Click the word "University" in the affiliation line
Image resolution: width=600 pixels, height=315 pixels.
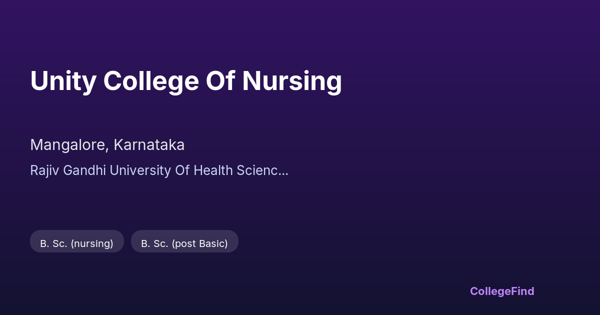pos(140,170)
